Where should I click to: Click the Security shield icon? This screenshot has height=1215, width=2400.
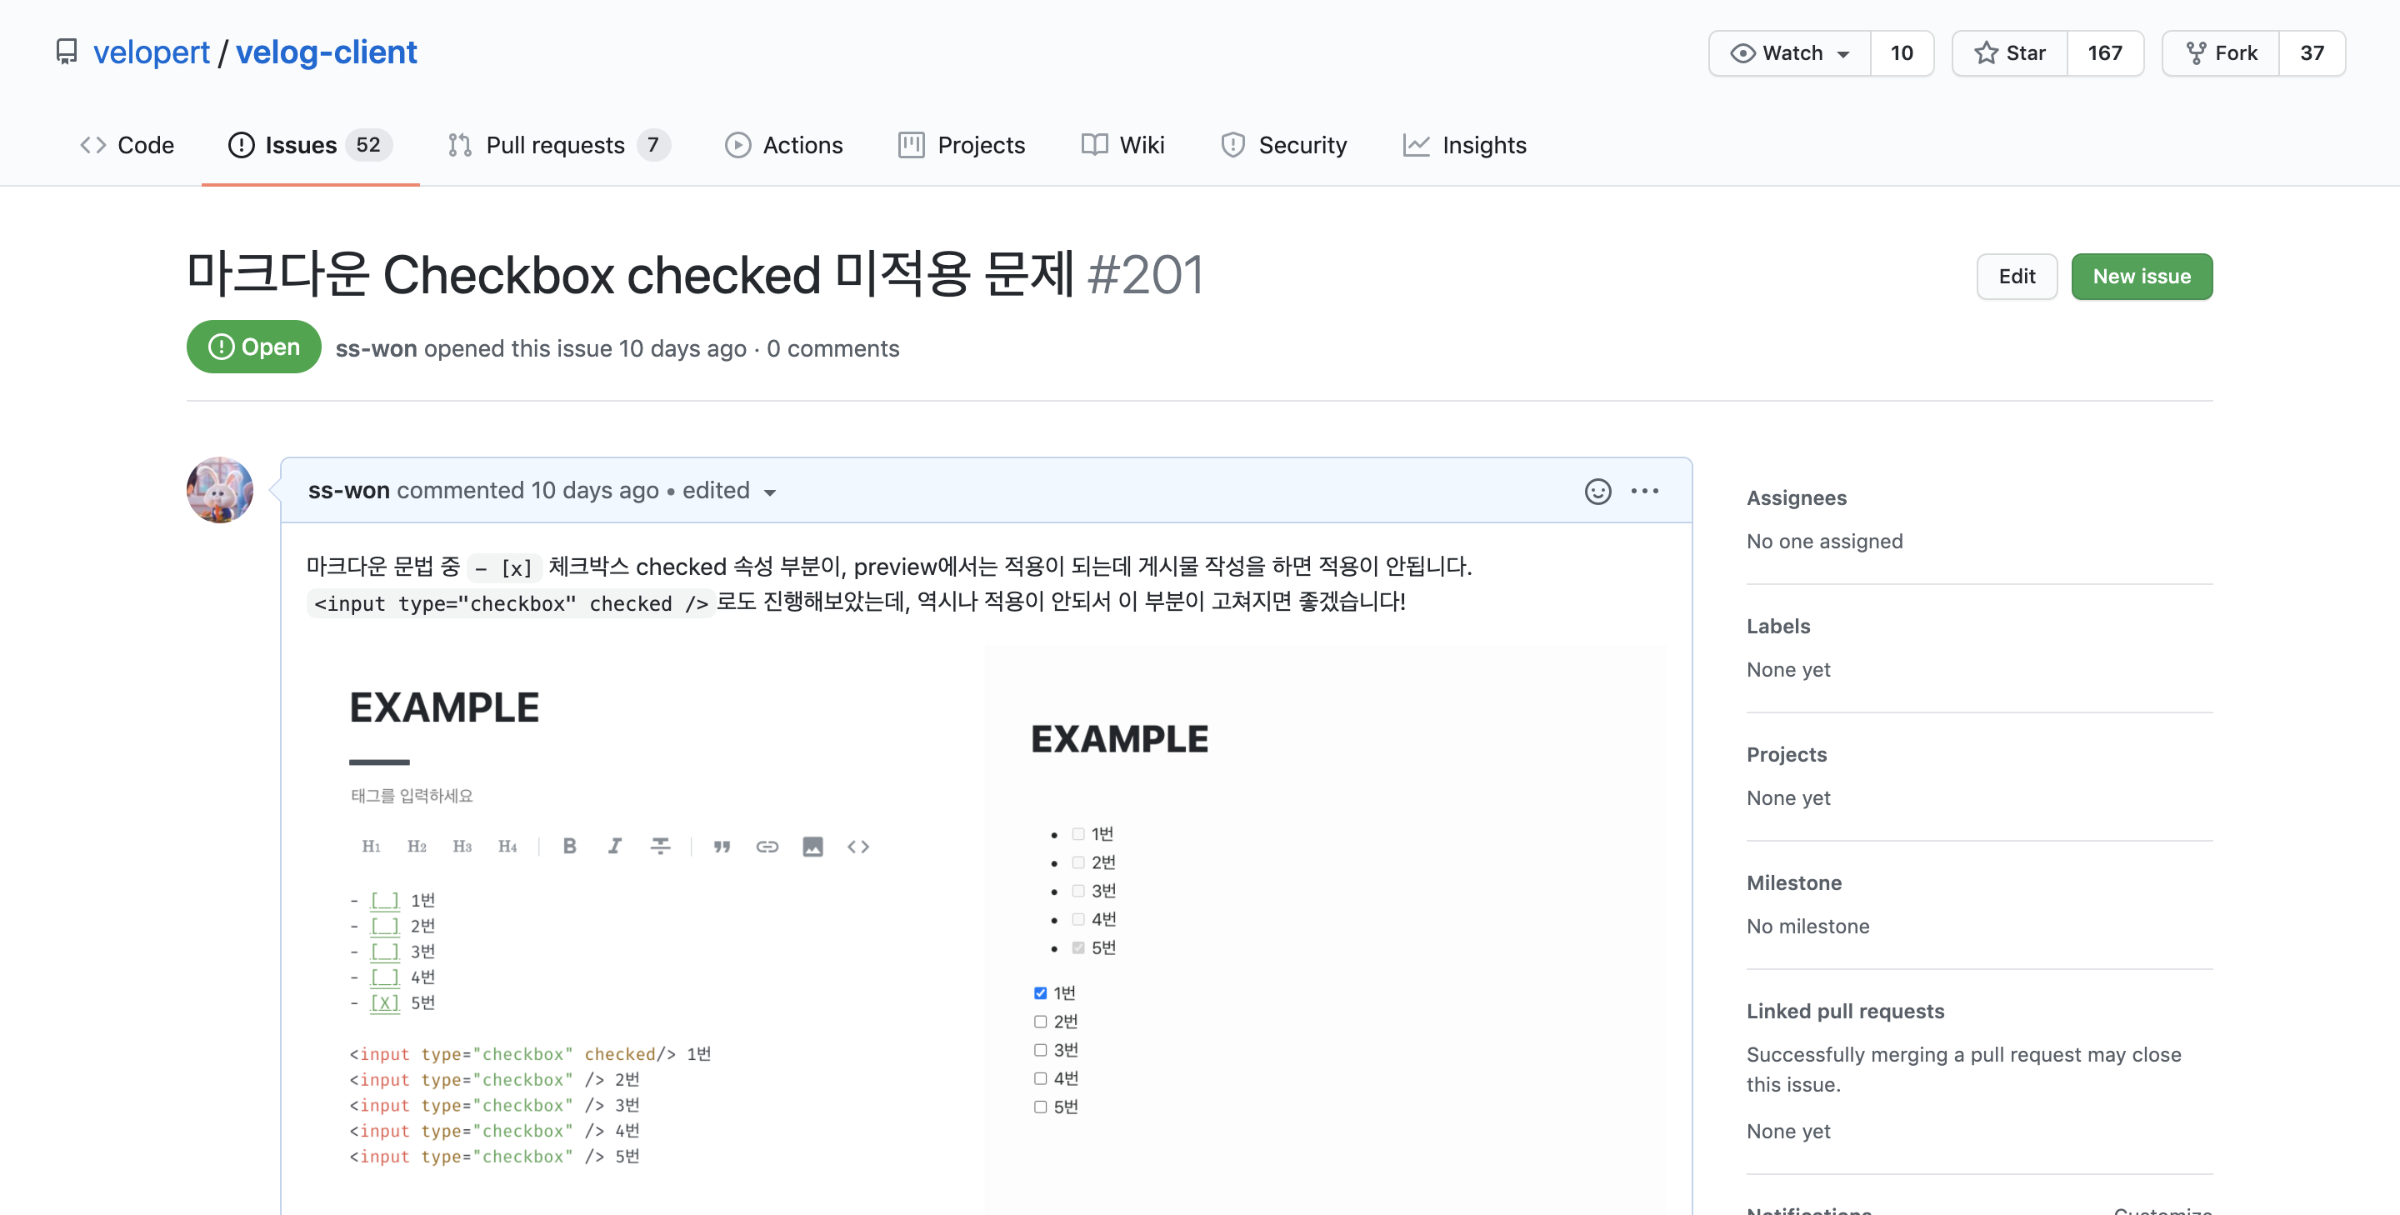1232,145
